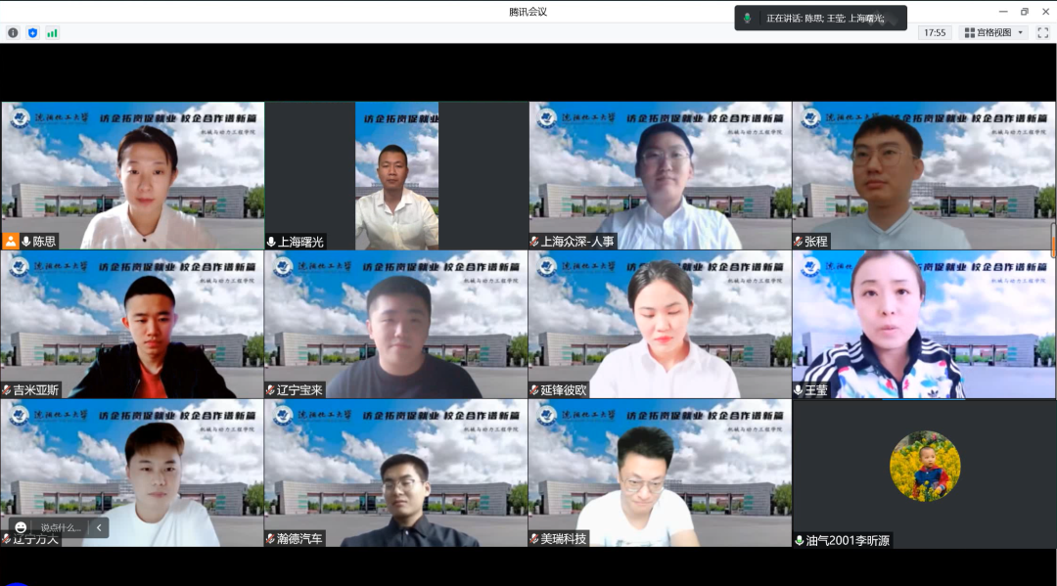Enter full screen mode
1057x586 pixels.
coord(1042,32)
